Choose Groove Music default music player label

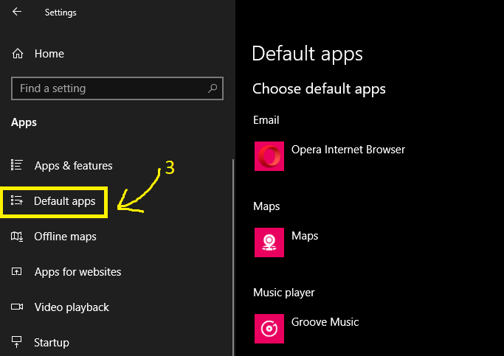coord(325,322)
